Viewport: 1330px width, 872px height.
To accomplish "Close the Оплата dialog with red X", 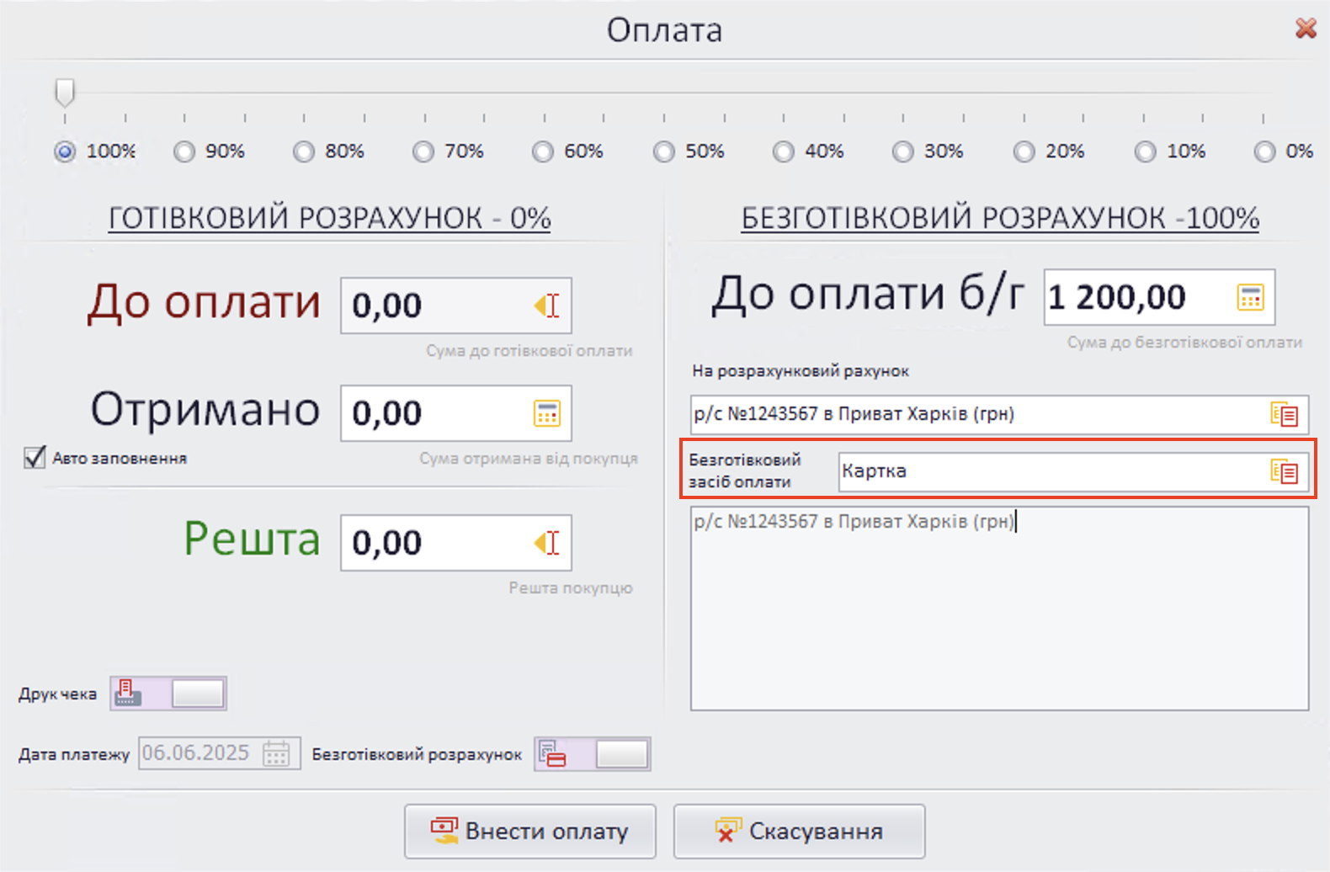I will pos(1306,29).
